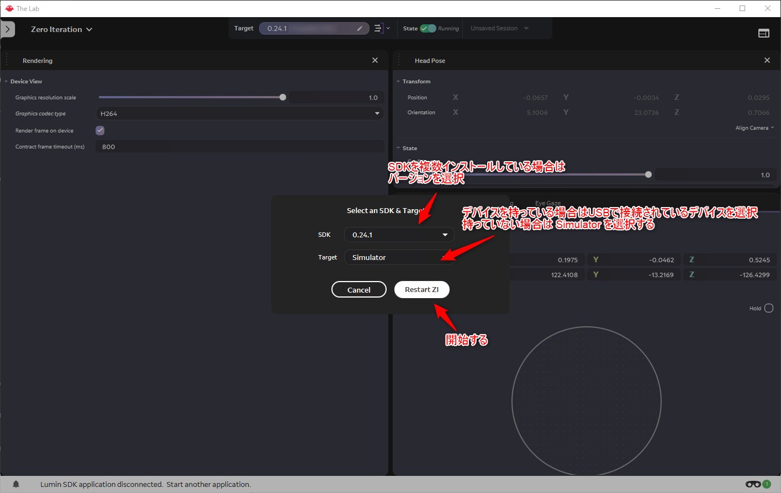Open notifications bell icon
Viewport: 781px width, 493px height.
16,484
